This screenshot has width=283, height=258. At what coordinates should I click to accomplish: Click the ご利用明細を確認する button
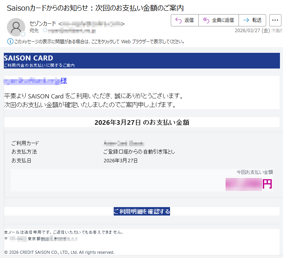[142, 211]
